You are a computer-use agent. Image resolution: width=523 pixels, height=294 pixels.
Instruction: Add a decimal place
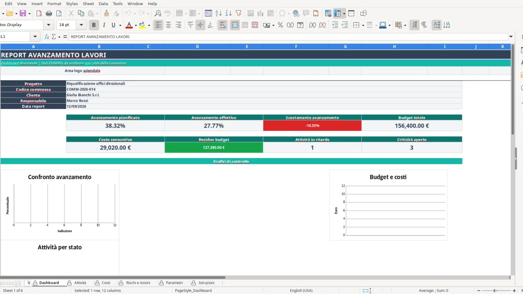click(312, 25)
